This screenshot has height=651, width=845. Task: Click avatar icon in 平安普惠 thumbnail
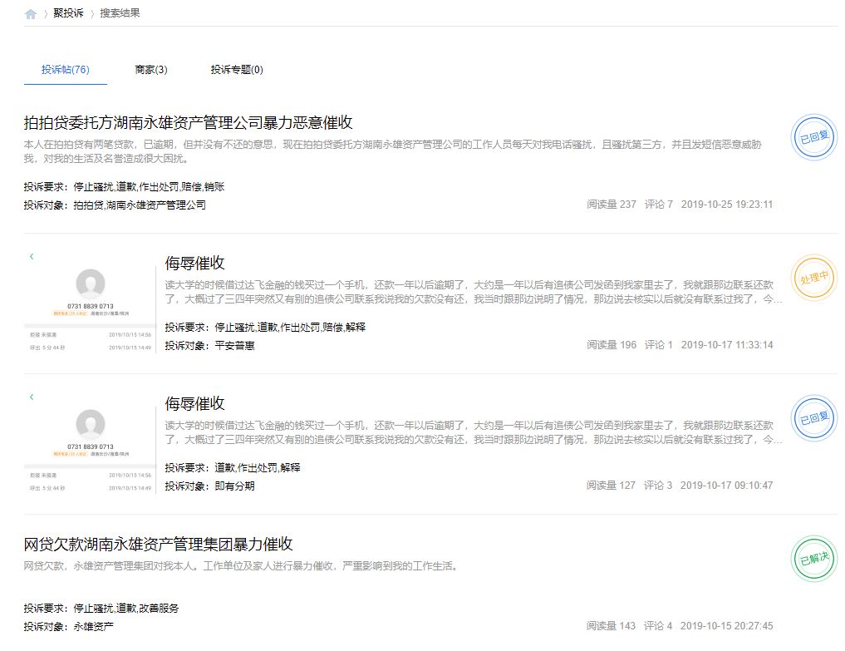point(91,284)
